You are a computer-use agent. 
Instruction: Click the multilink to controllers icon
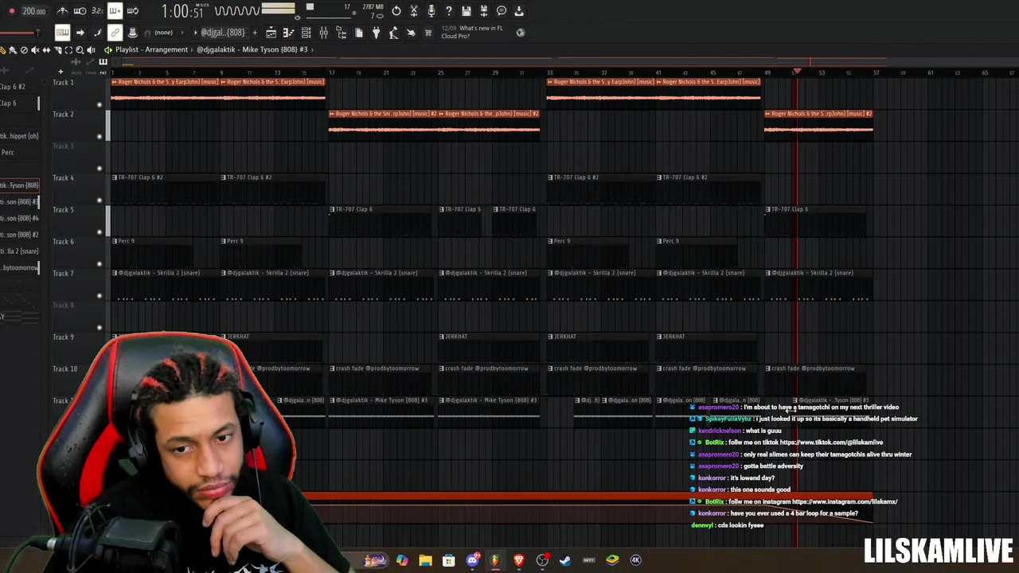point(132,33)
